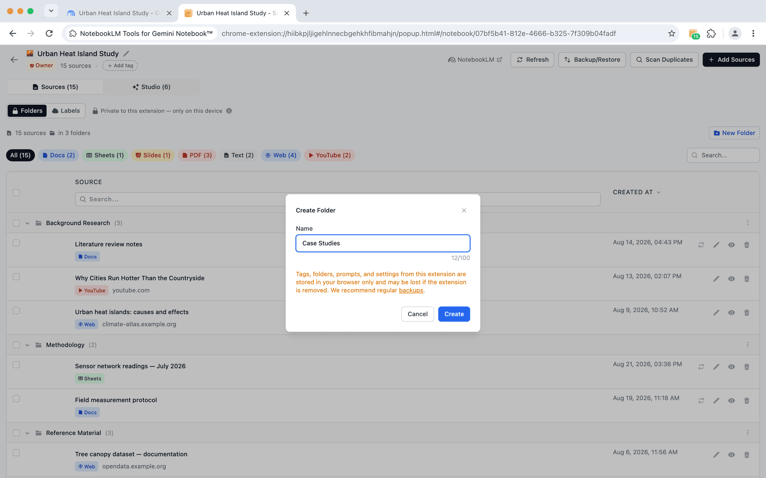Preview the Tree canopy dataset source with the eye icon
Screen dimensions: 766x478
(731, 455)
